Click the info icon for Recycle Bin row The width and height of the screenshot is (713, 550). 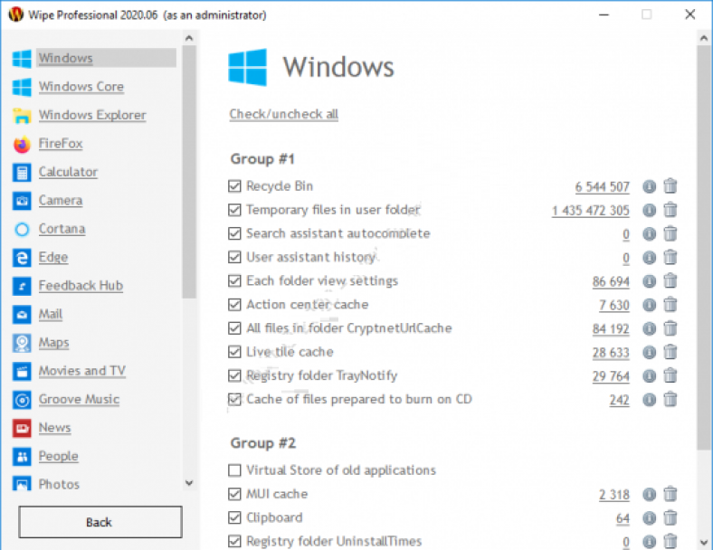pos(650,186)
